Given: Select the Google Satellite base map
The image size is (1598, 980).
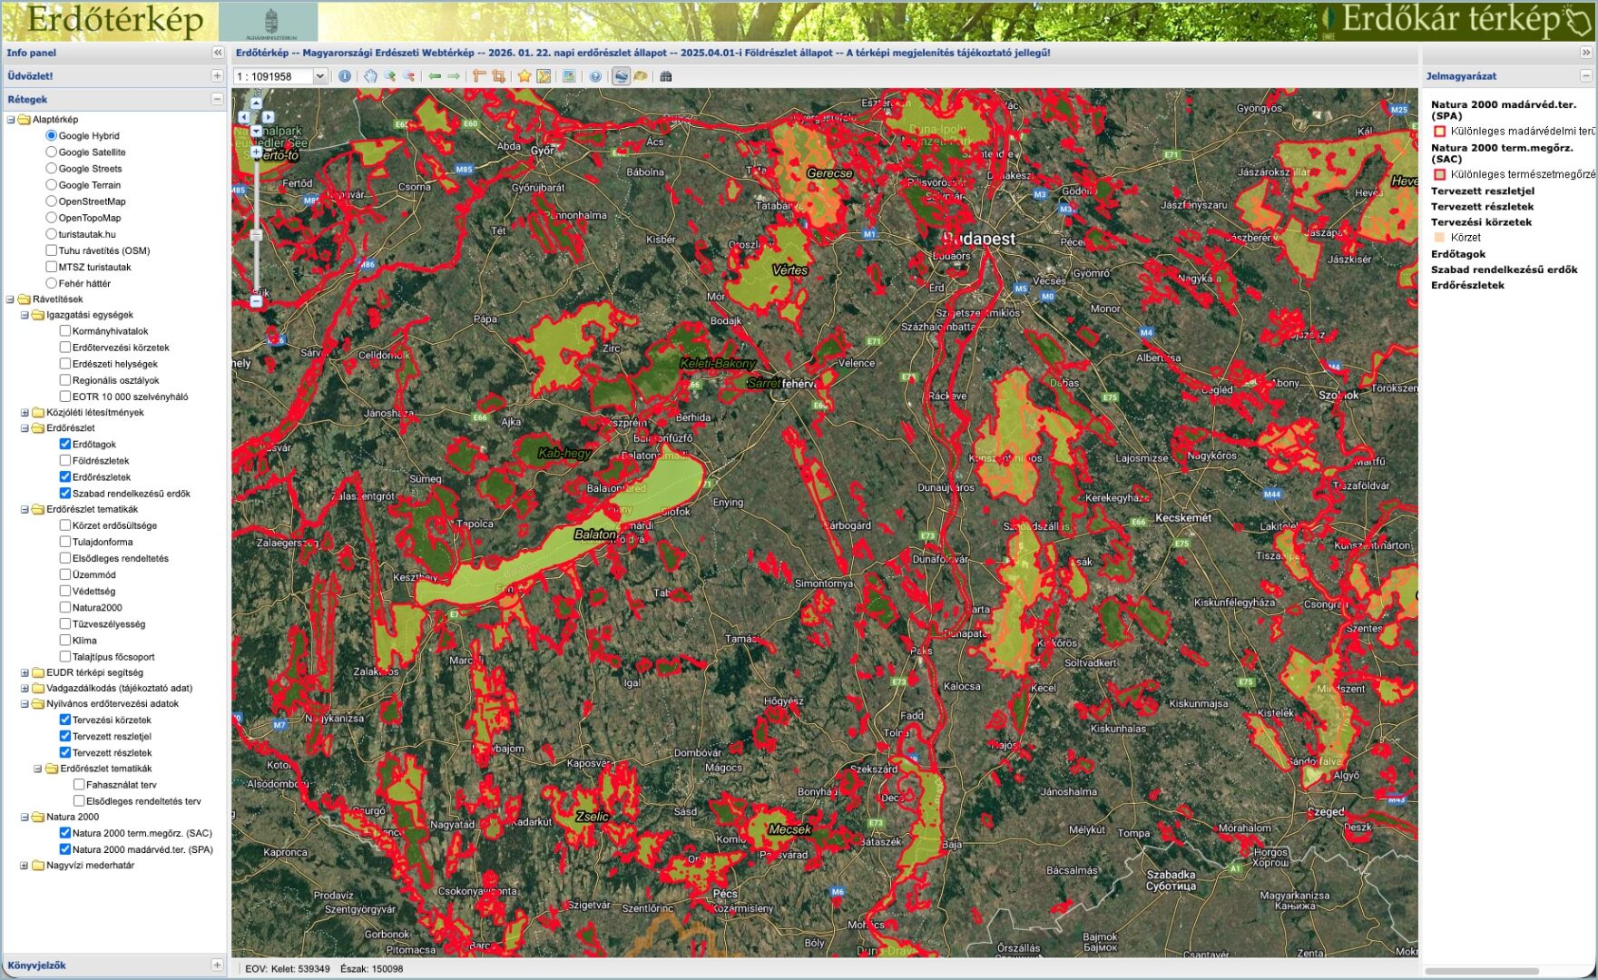Looking at the screenshot, I should tap(52, 152).
